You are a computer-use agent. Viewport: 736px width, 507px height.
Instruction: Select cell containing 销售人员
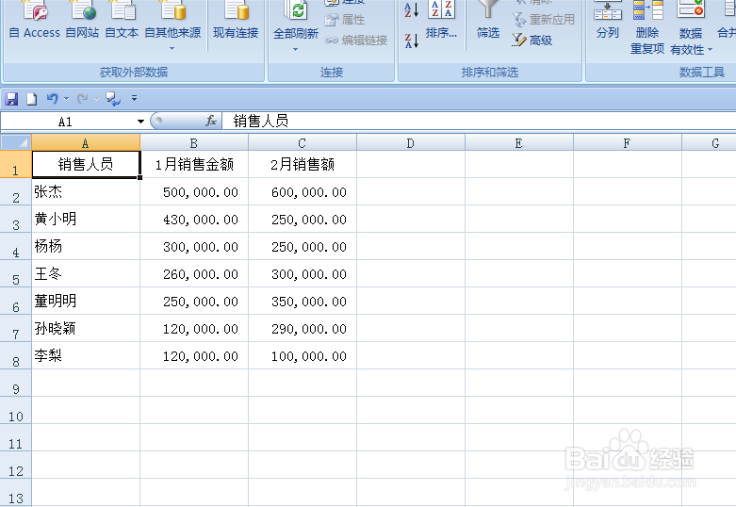[x=86, y=164]
